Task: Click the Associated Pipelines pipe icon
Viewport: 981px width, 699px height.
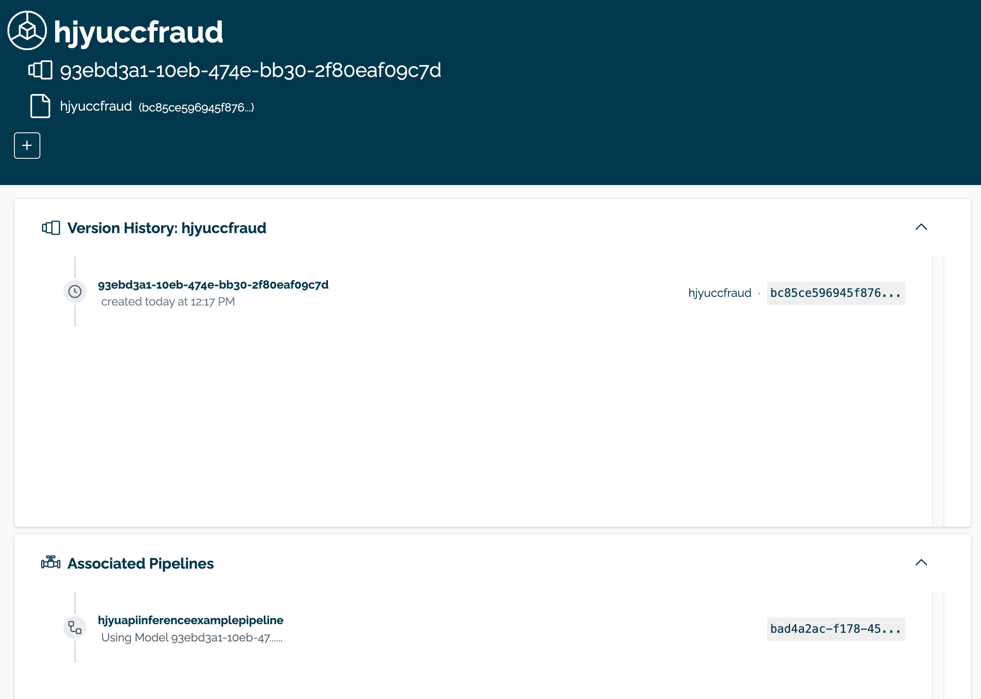Action: (x=51, y=562)
